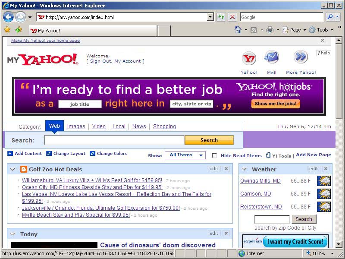Open the recent pages dropdown beside Forward
Image resolution: width=345 pixels, height=259 pixels.
(x=30, y=17)
